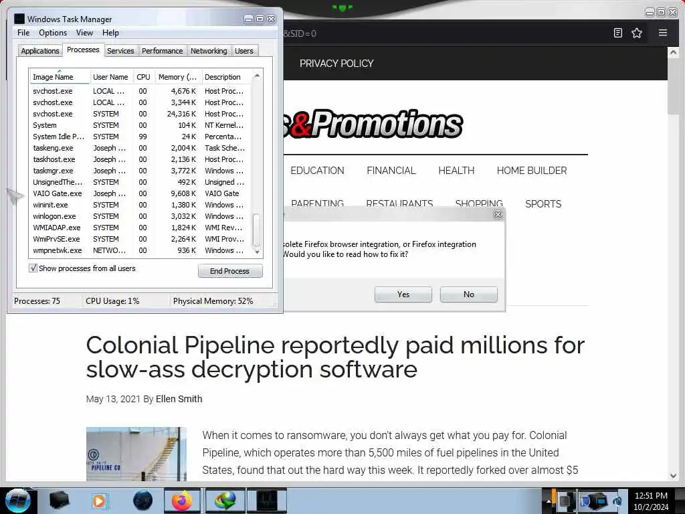The height and width of the screenshot is (514, 685).
Task: Switch to Firefox in the taskbar
Action: [x=182, y=501]
